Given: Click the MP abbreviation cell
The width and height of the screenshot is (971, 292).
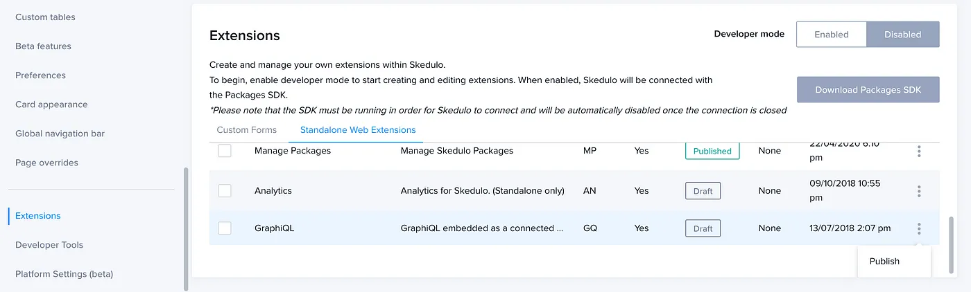Looking at the screenshot, I should pos(590,151).
